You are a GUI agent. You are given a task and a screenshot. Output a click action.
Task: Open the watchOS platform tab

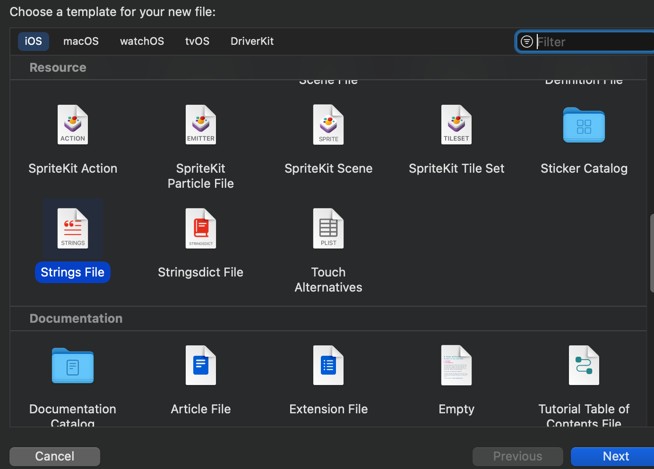[x=142, y=41]
